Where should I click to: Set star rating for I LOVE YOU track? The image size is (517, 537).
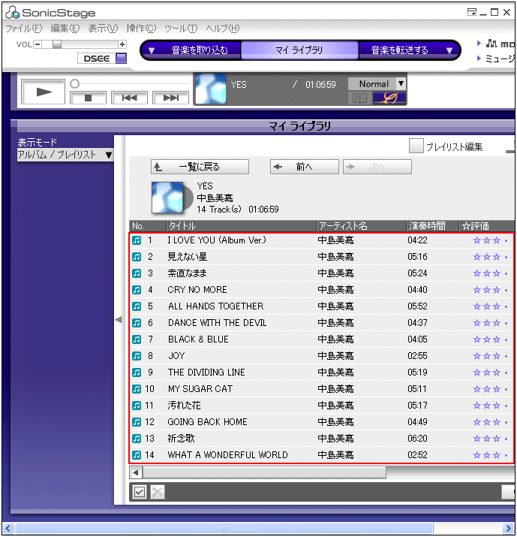[x=490, y=240]
